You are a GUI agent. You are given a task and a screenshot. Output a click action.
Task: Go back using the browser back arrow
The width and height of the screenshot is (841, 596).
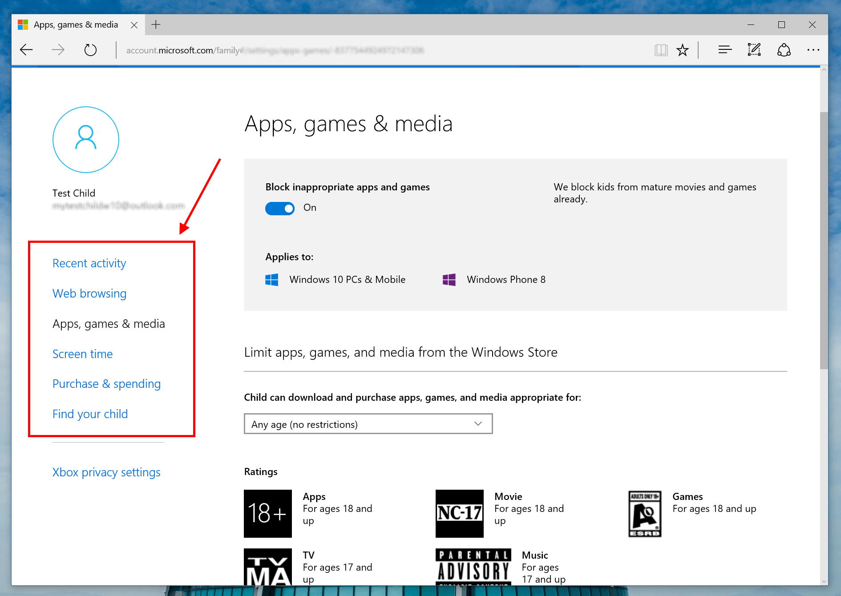click(x=27, y=50)
